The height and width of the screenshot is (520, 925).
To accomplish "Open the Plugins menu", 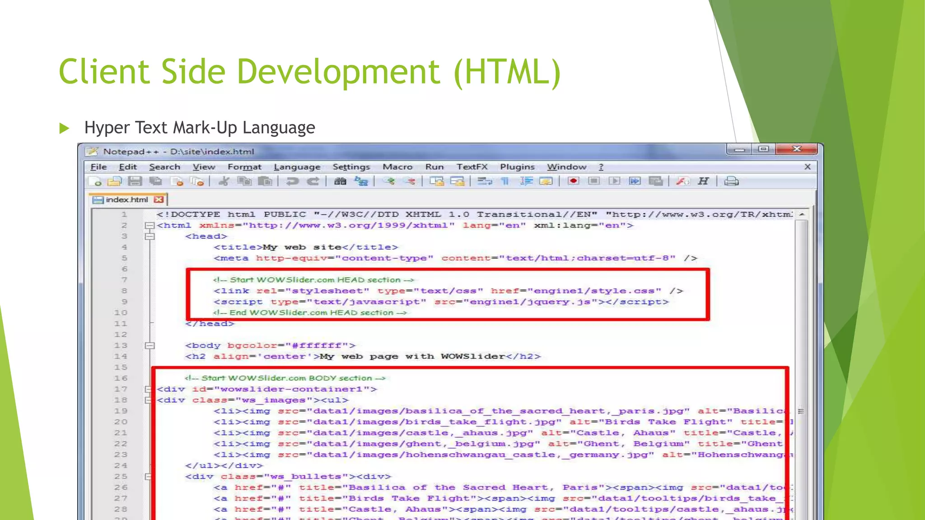I will point(517,167).
